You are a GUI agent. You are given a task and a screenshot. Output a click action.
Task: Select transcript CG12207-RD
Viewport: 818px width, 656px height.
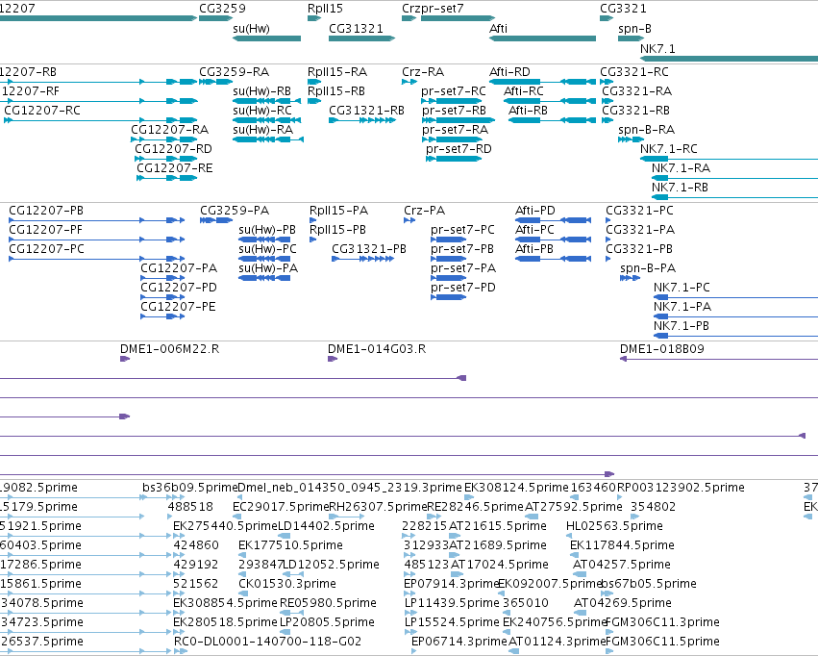pos(174,149)
